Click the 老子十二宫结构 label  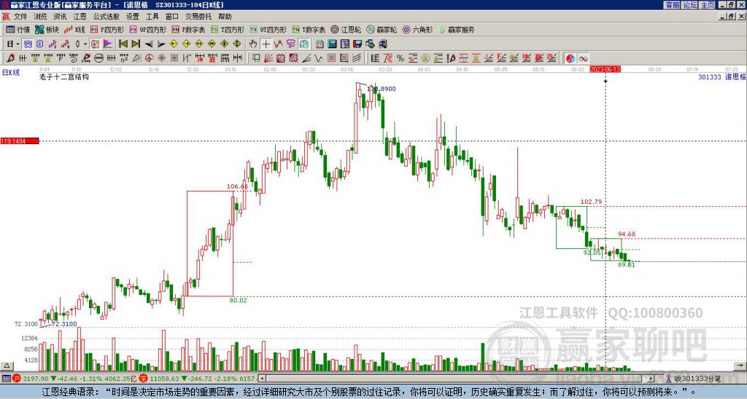[x=64, y=76]
